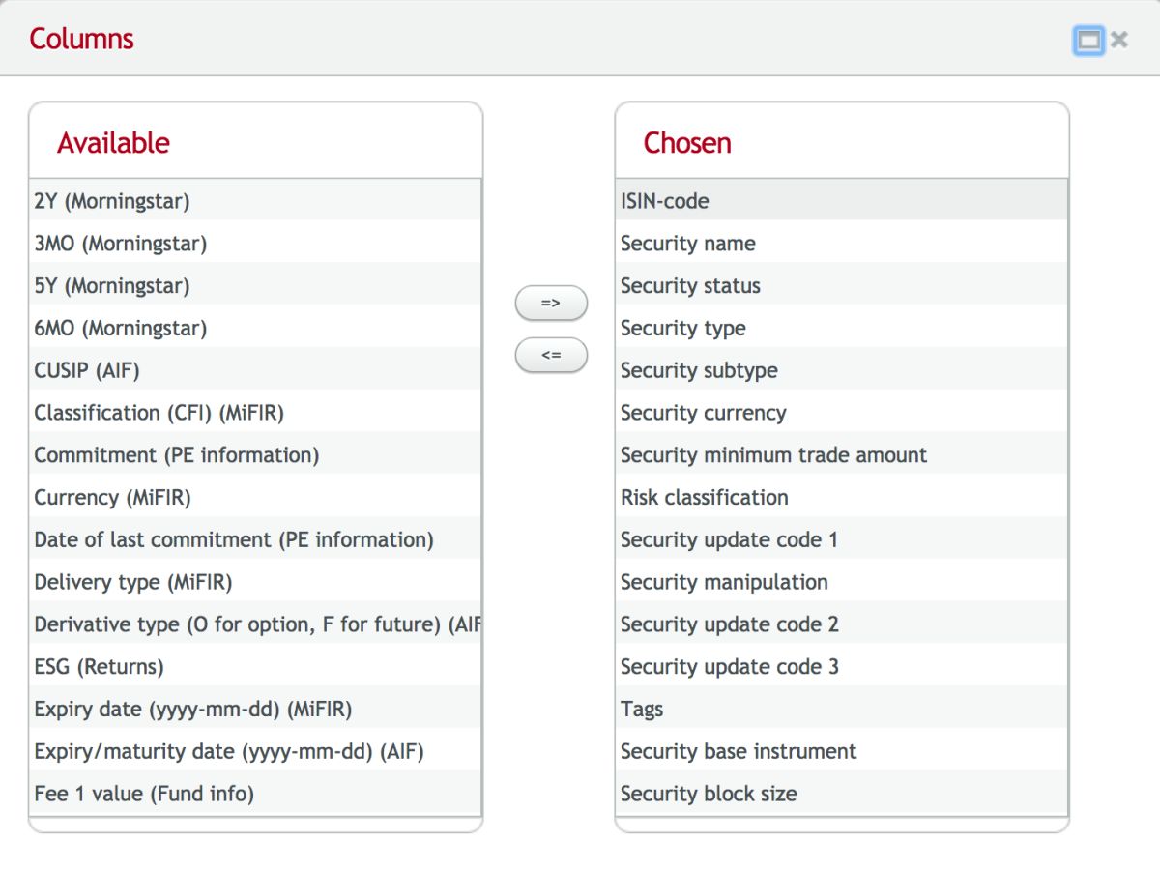Select Classification (CFI) (MiFIR) item
This screenshot has height=871, width=1160.
click(x=159, y=413)
